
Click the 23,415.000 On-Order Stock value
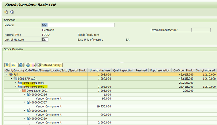186,87
